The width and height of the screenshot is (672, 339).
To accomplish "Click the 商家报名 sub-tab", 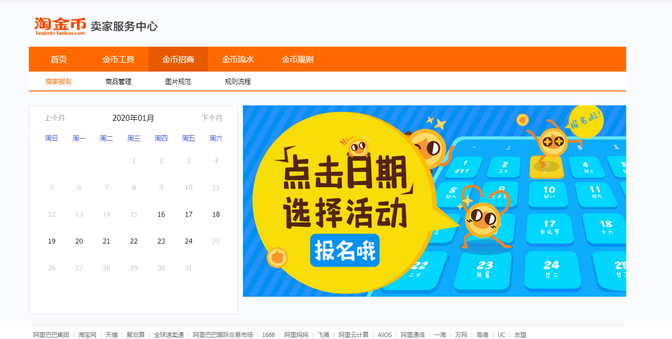I will coord(59,82).
